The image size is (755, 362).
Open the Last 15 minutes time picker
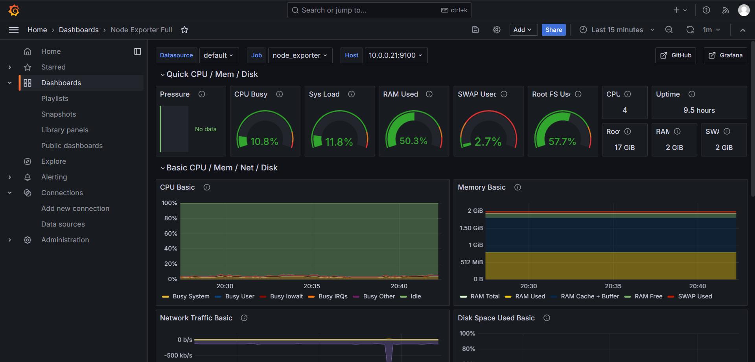617,30
